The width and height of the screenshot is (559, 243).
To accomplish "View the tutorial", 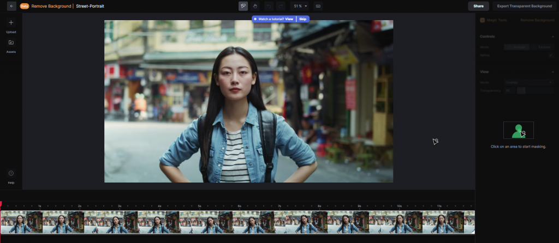I will [289, 19].
